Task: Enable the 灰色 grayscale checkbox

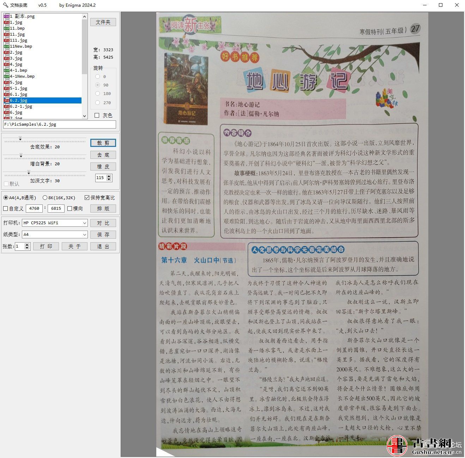Action: [x=97, y=115]
